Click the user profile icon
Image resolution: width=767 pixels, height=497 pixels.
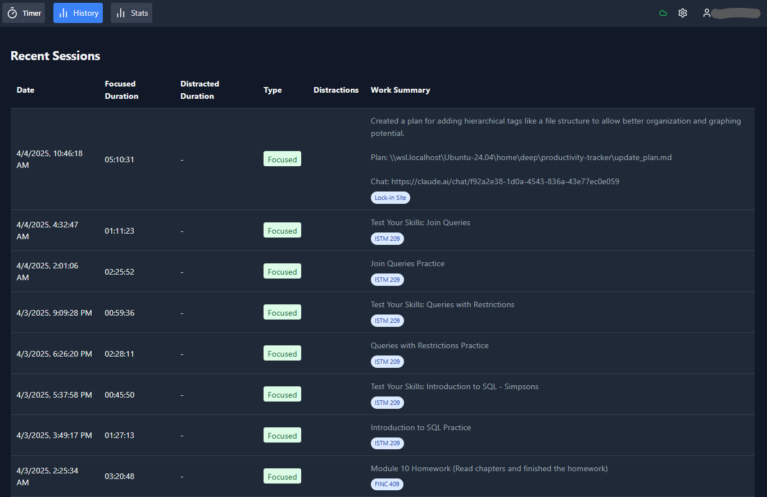tap(707, 13)
